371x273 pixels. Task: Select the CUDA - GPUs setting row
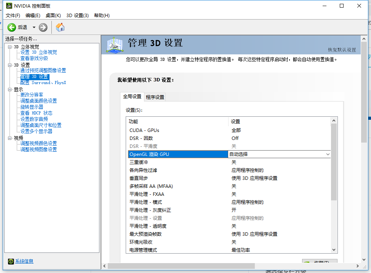[x=229, y=130]
